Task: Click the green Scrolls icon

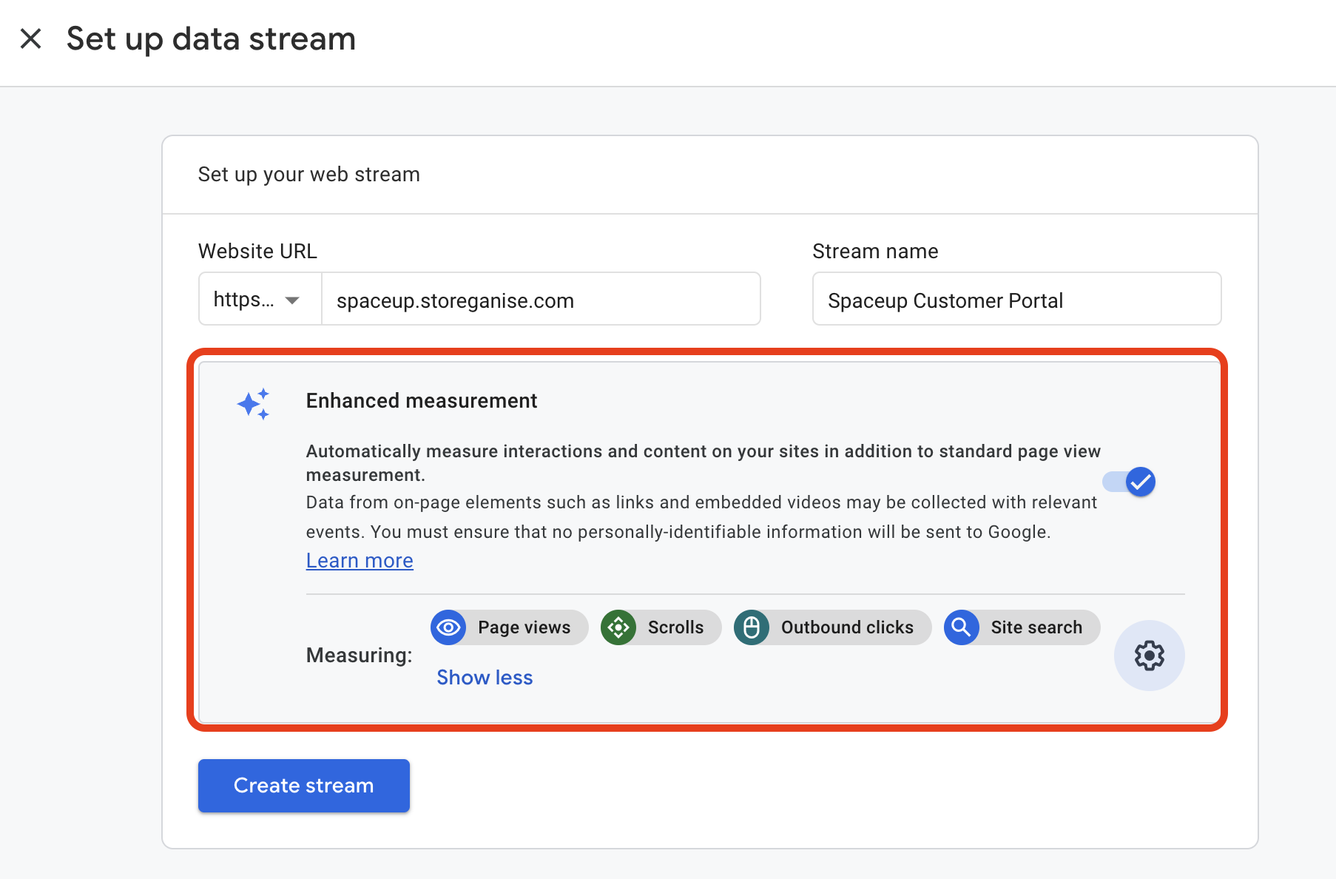Action: point(618,627)
